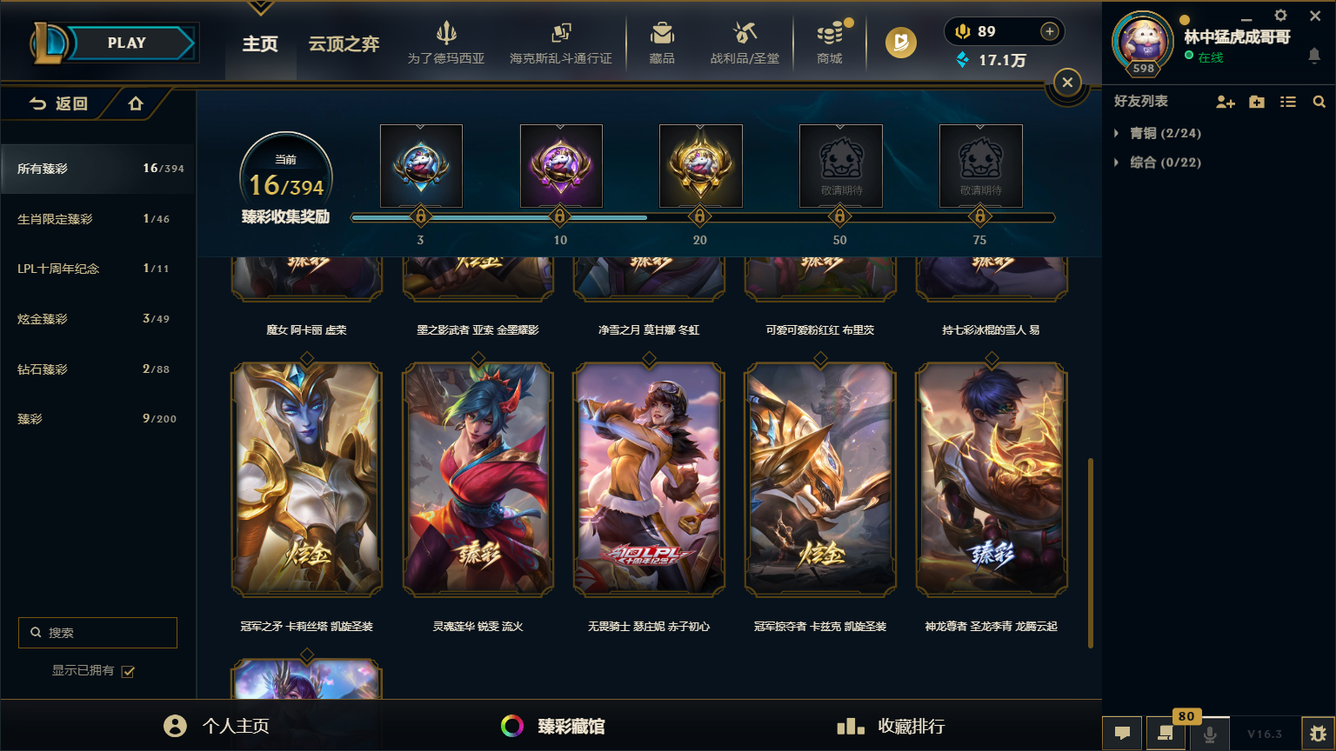Expand the 青铜 (2/24) friend group
Viewport: 1336px width, 751px height.
point(1158,133)
